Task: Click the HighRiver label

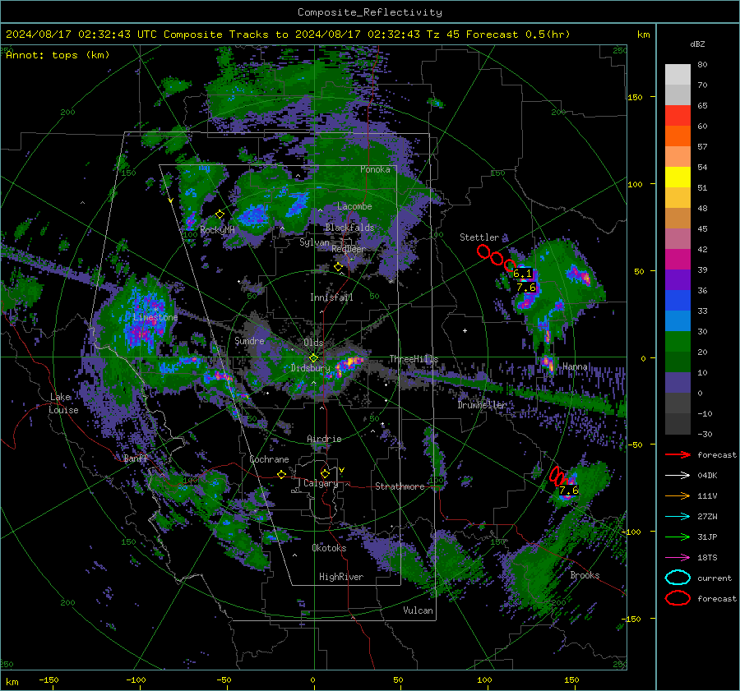Action: [x=341, y=577]
